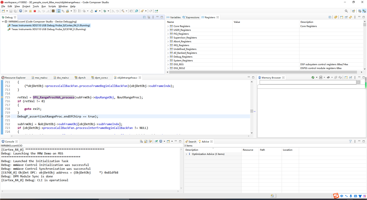367x200 pixels.
Task: Click the Sogou input method tray icon
Action: pos(336,196)
